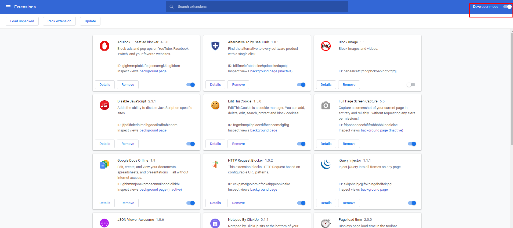Click the Block image extension icon
Viewport: 513px width, 228px height.
click(x=326, y=46)
